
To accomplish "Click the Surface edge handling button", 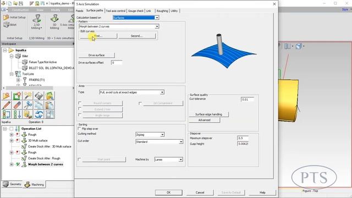I will [208, 114].
